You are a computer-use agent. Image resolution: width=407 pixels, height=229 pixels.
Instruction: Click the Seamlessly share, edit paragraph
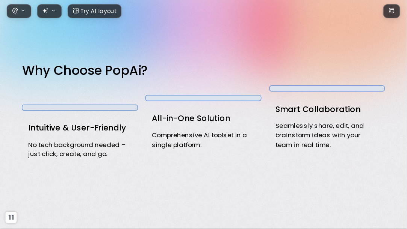point(319,135)
